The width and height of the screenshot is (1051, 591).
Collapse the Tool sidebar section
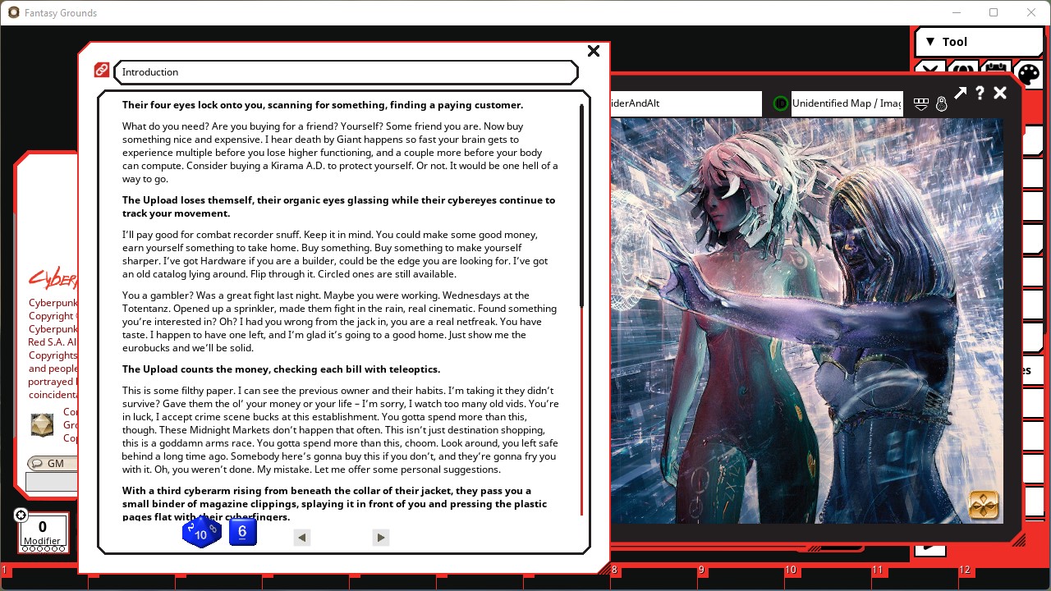pos(978,42)
